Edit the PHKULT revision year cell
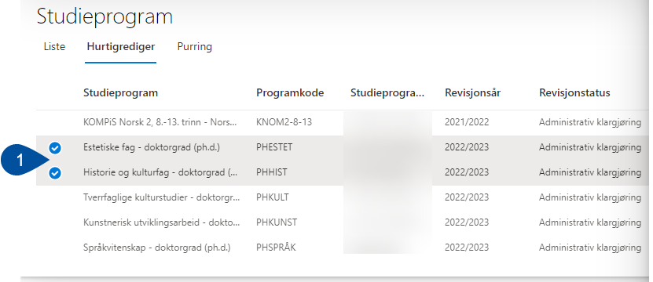 [467, 197]
